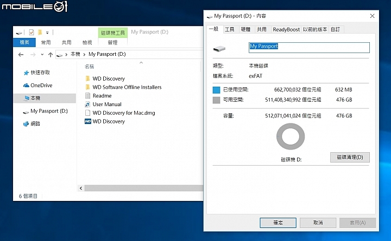Expand the address bar chevron before 本機
The height and width of the screenshot is (241, 391).
[66, 55]
